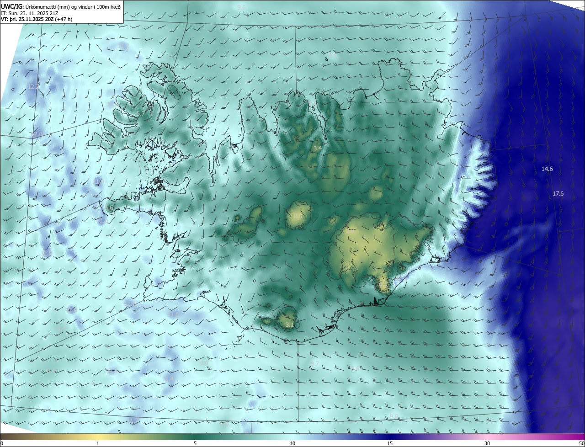
Task: Click the 10 tick on the color scale
Action: [x=292, y=443]
